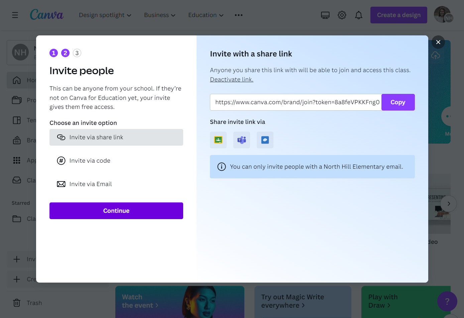Viewport: 464px width, 318px height.
Task: Expand Design spotlight dropdown
Action: [x=105, y=15]
